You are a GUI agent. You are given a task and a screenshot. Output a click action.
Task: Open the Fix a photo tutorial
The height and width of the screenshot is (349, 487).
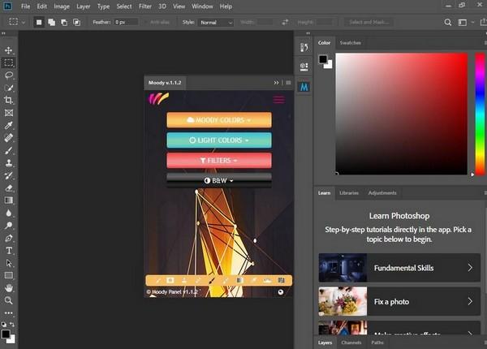click(399, 301)
